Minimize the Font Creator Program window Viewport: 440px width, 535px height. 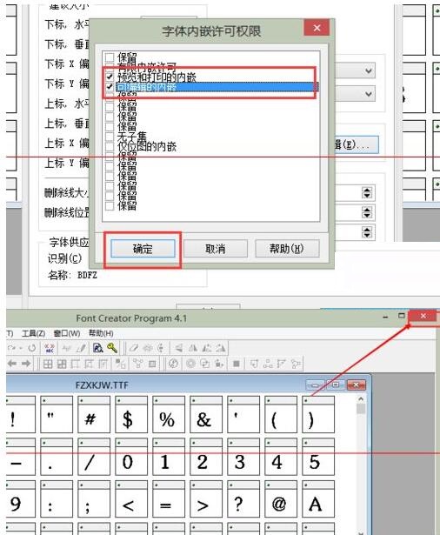385,317
